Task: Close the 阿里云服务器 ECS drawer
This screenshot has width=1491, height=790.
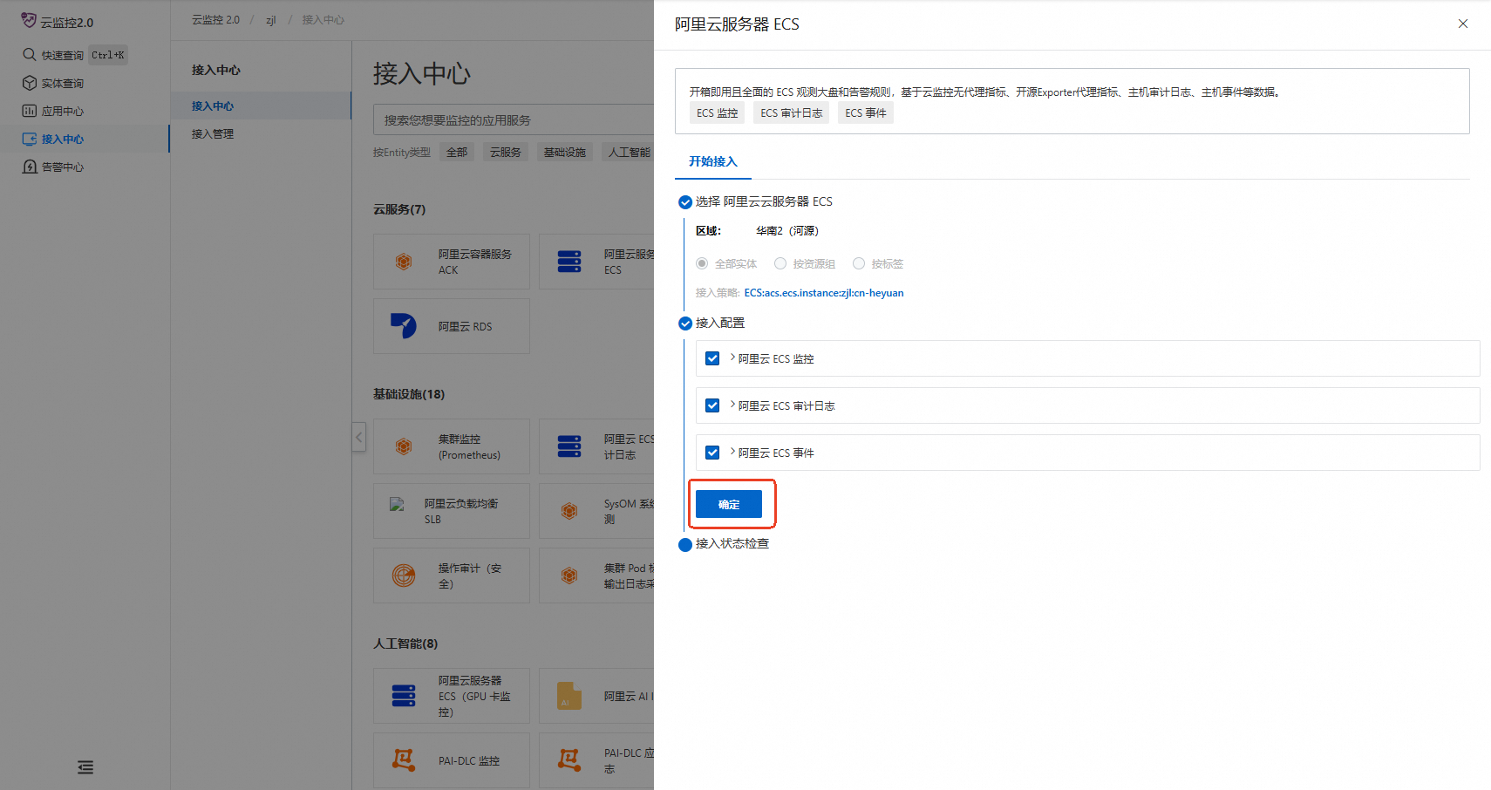Action: click(x=1463, y=24)
